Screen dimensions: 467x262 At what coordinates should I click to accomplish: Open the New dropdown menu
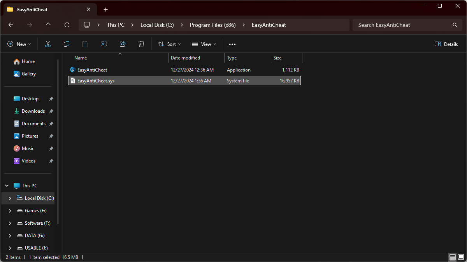19,44
